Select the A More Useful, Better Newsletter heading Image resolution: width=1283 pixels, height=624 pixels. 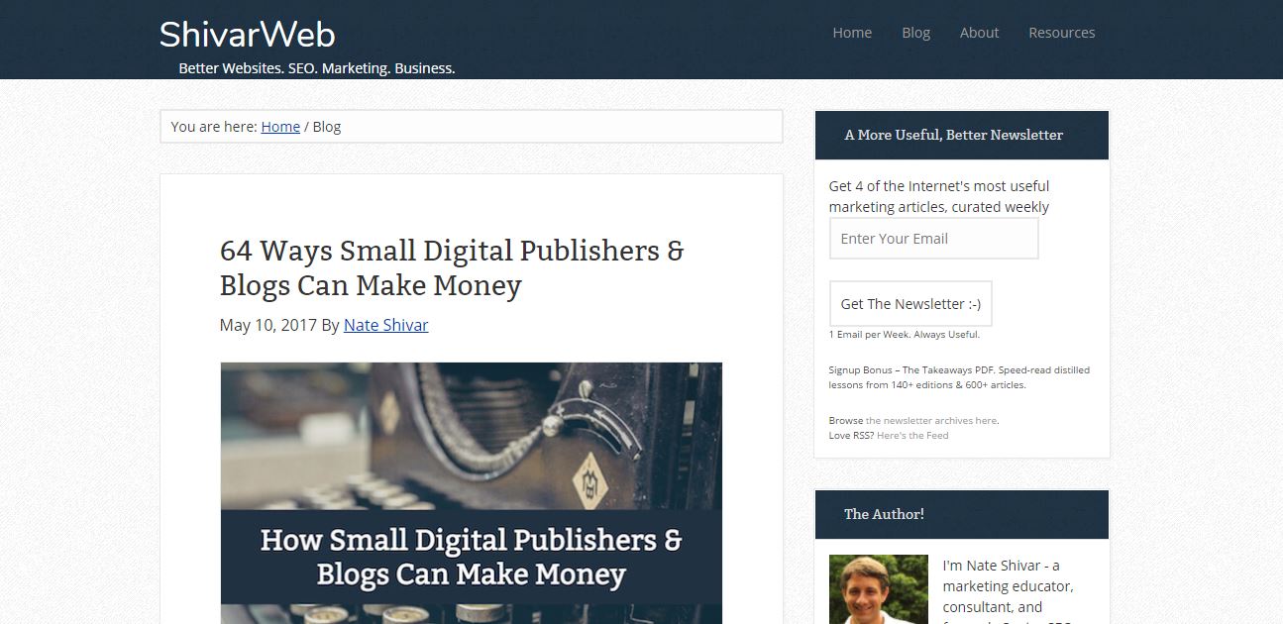[954, 135]
